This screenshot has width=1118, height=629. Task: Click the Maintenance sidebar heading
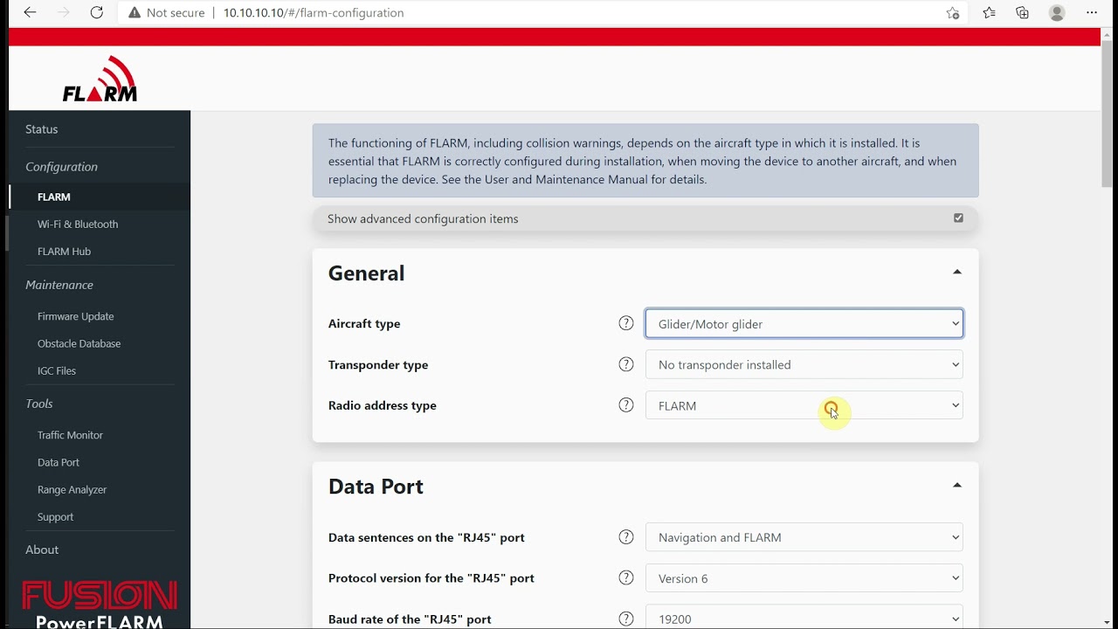pos(59,285)
